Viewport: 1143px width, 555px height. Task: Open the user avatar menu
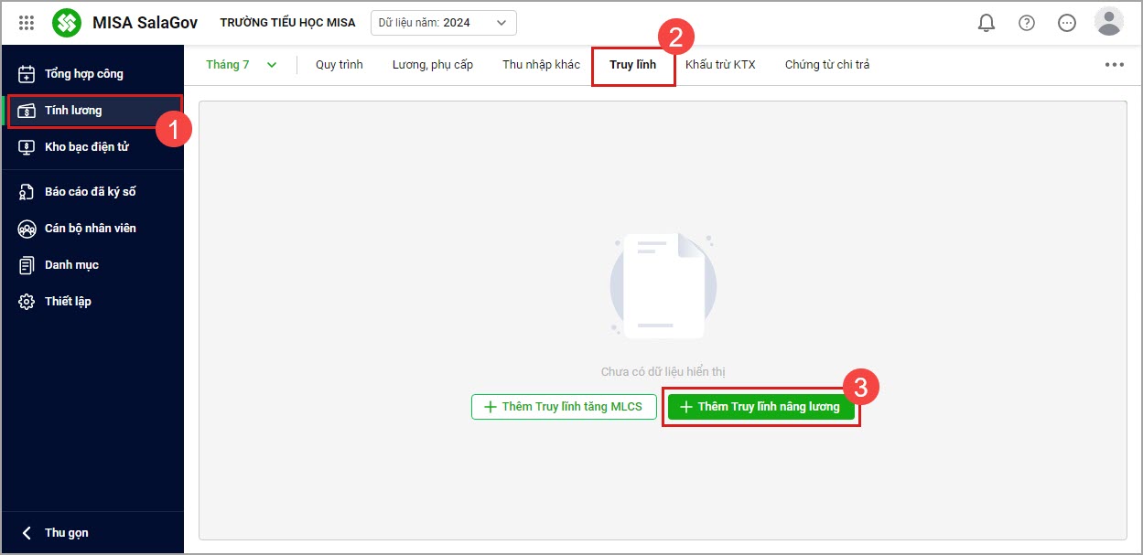(1108, 22)
